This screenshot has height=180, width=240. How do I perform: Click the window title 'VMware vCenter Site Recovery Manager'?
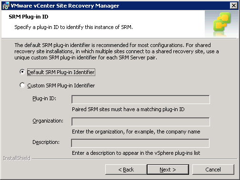[x=65, y=6]
